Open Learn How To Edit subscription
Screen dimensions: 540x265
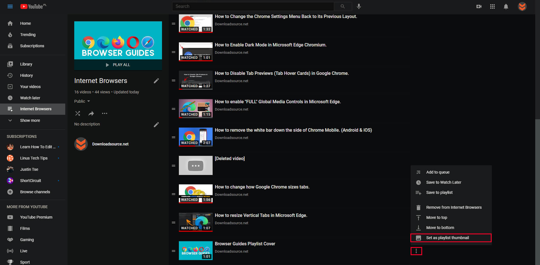coord(33,147)
